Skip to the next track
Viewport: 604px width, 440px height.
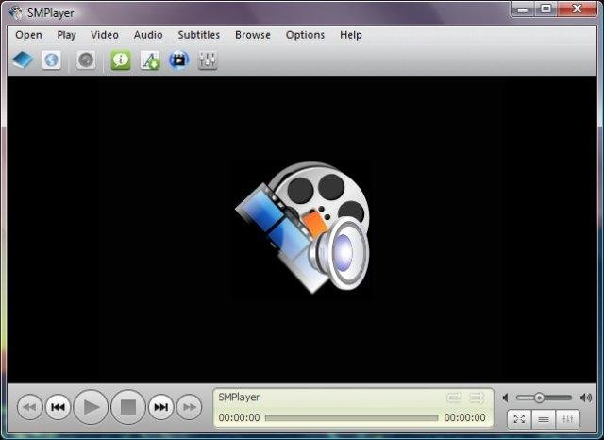[x=161, y=407]
